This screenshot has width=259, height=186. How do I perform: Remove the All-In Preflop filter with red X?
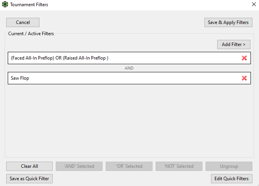tap(244, 58)
